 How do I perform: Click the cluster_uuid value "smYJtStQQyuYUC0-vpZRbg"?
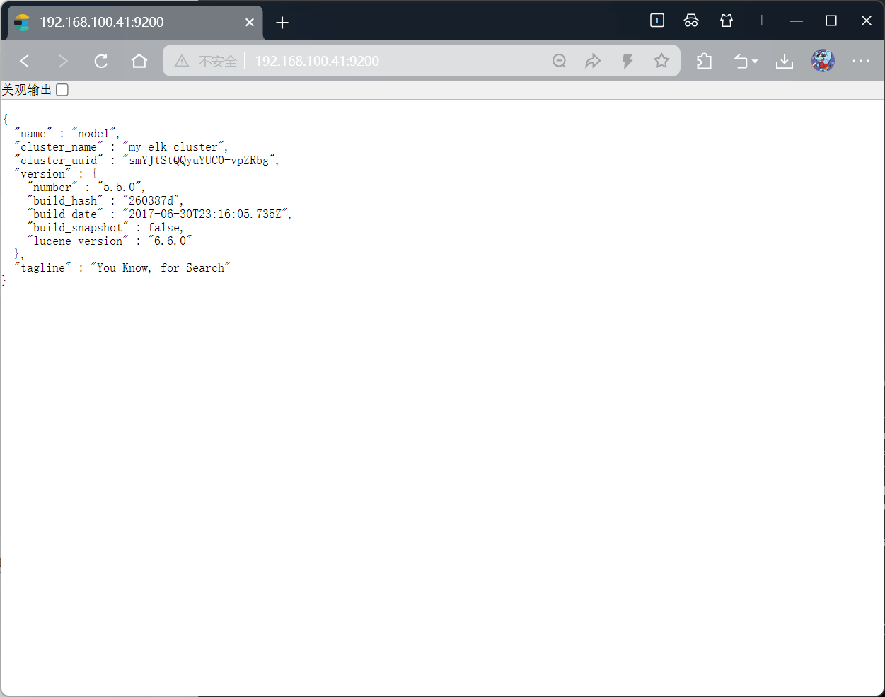tap(199, 161)
